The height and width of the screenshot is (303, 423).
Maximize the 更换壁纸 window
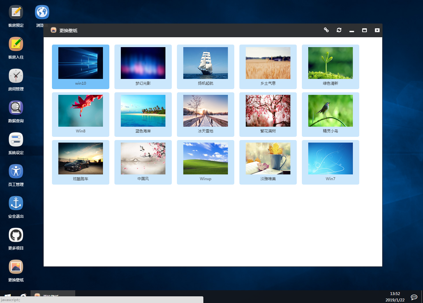click(x=364, y=30)
